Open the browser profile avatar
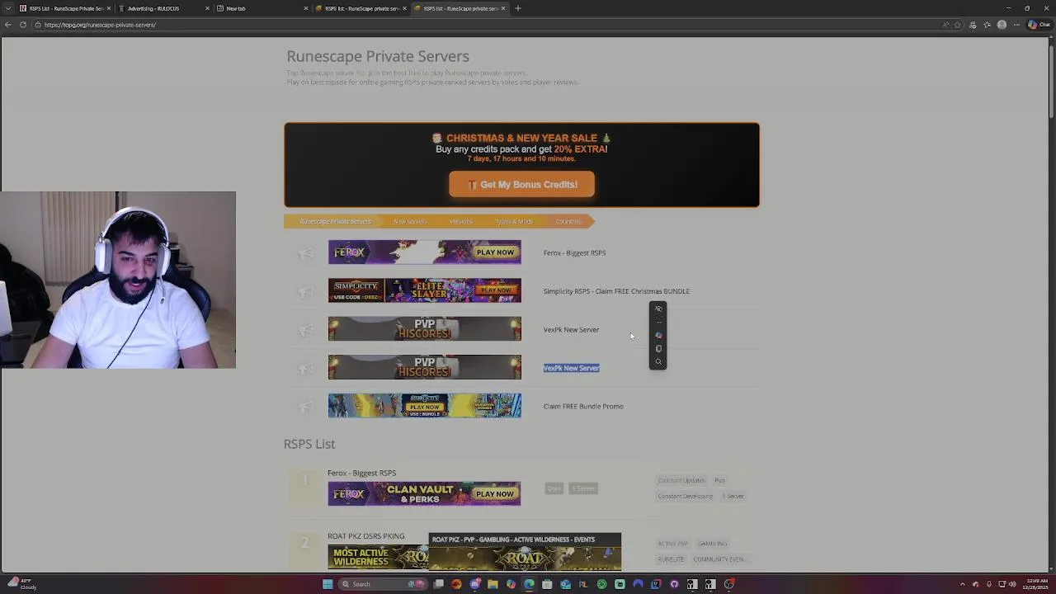The width and height of the screenshot is (1056, 594). click(1002, 25)
